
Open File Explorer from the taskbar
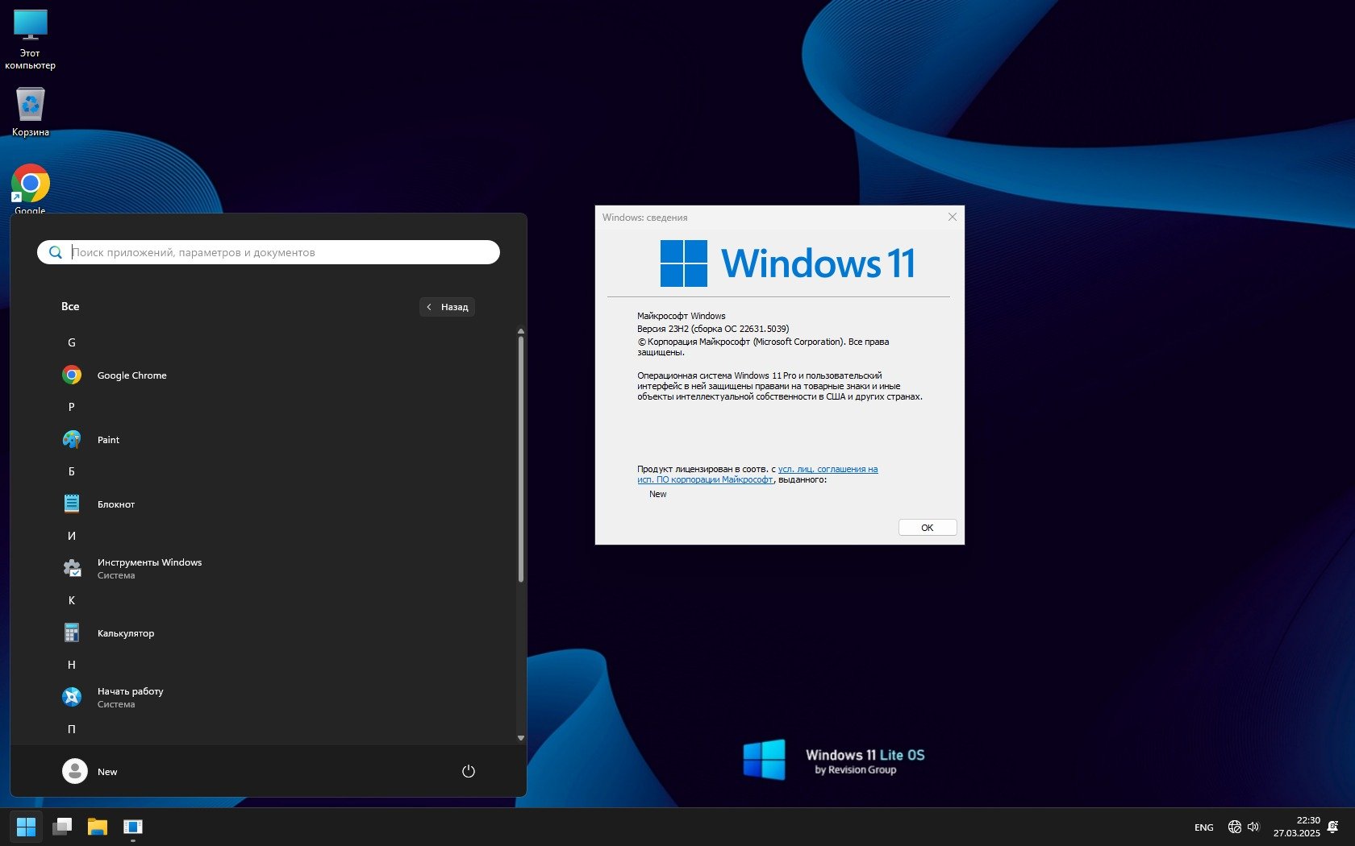pyautogui.click(x=98, y=827)
